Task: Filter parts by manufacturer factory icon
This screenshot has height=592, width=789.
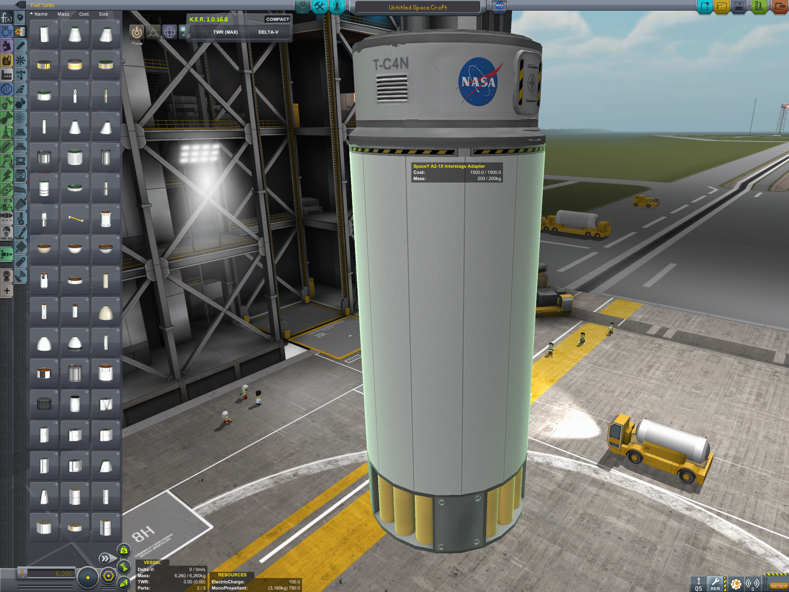Action: tap(7, 75)
